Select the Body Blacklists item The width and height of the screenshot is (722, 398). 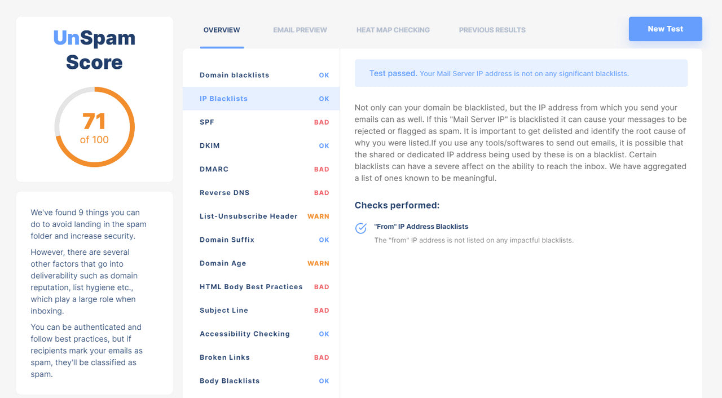point(261,381)
